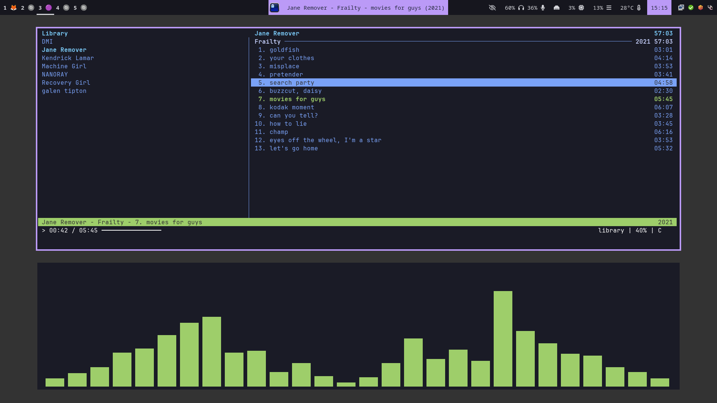Click the dual-monitor tray icon
717x403 pixels.
[681, 7]
